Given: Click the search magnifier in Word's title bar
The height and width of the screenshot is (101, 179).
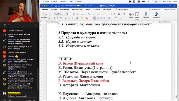Looking at the screenshot, I should coord(170,6).
